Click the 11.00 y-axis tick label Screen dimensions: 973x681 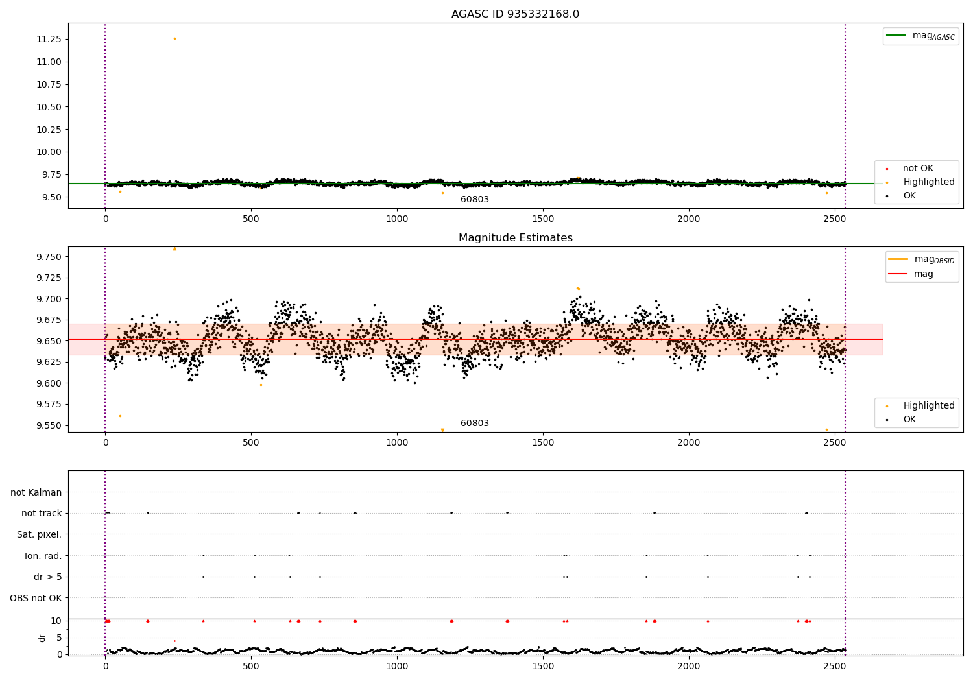point(49,62)
